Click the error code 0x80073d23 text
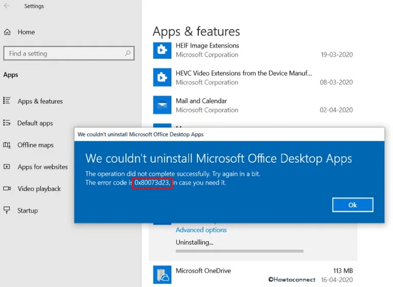This screenshot has width=393, height=287. click(152, 183)
